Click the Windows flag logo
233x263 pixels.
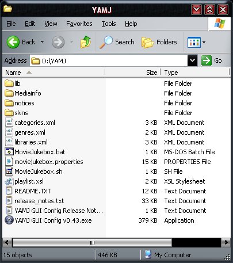[220, 24]
